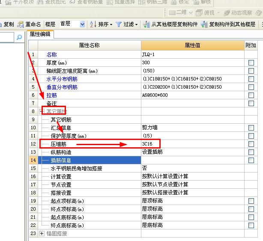Tick the 附加 checkbox for 备注
This screenshot has height=241, width=263.
tap(251, 103)
